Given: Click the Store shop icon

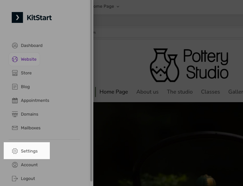Looking at the screenshot, I should tap(15, 73).
